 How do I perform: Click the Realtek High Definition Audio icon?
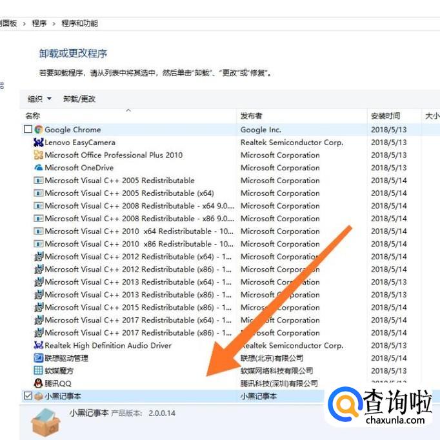click(x=39, y=345)
